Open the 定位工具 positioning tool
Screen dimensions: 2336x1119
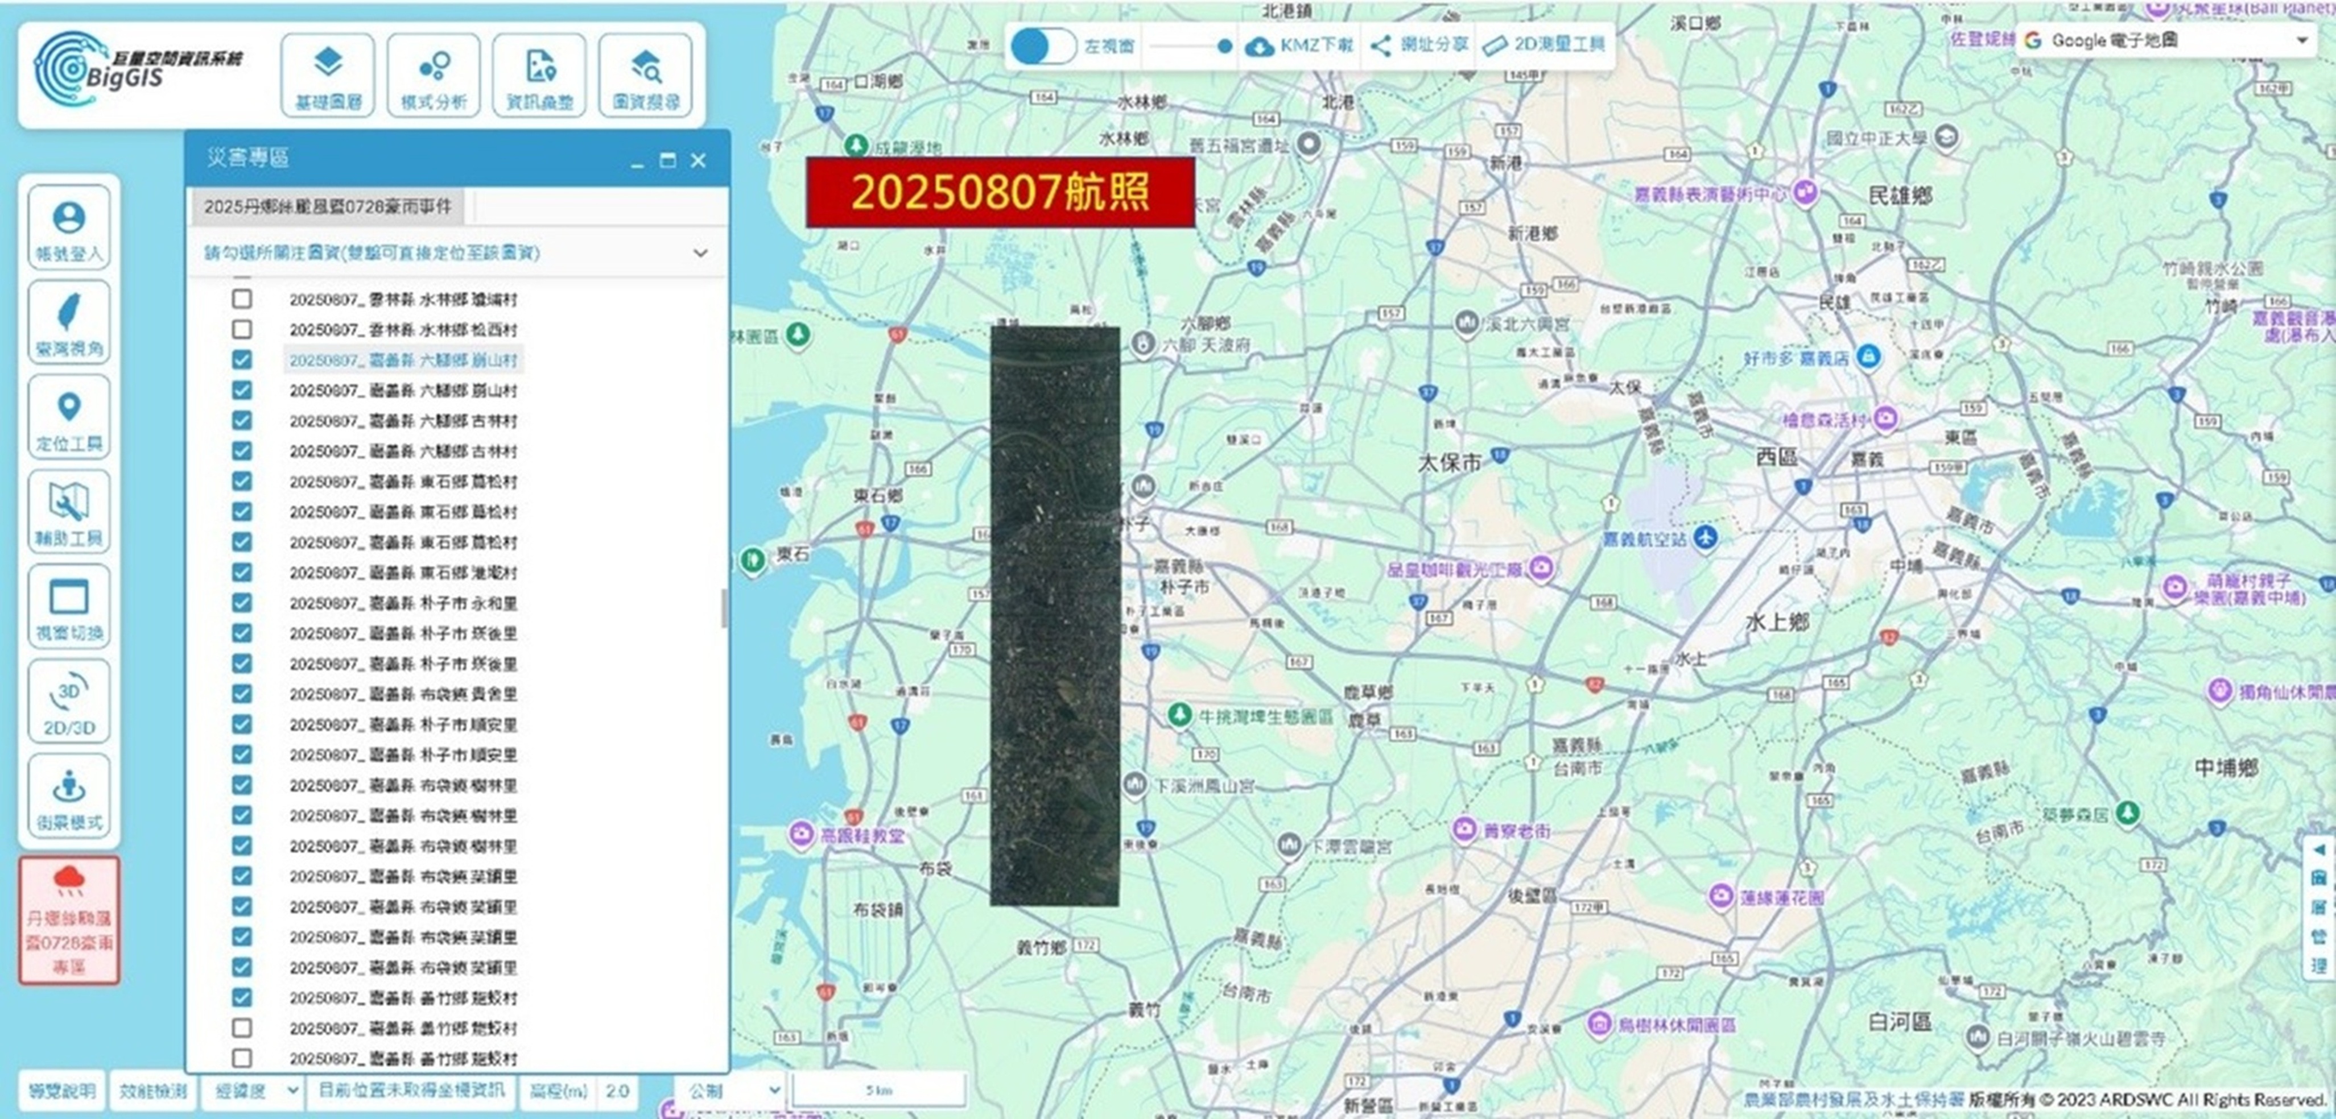click(69, 418)
